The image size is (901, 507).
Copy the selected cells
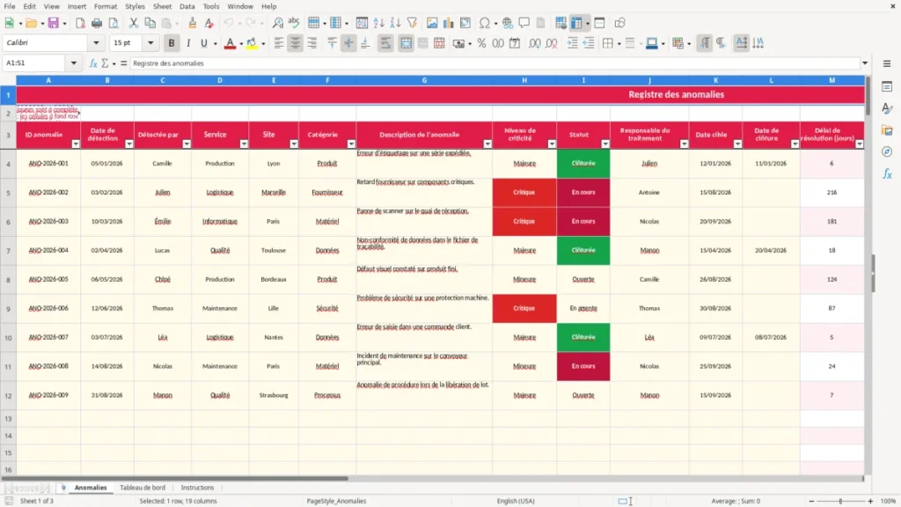[150, 23]
